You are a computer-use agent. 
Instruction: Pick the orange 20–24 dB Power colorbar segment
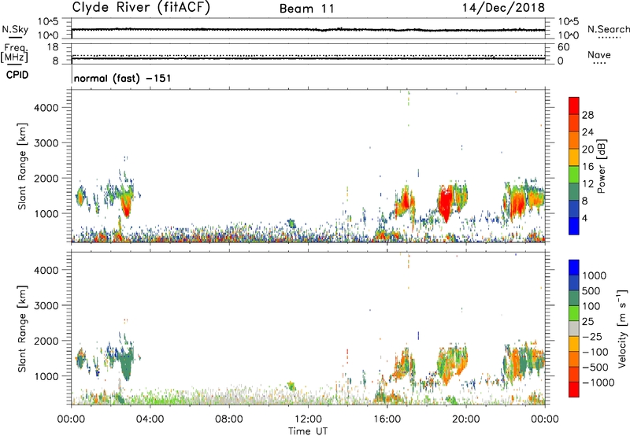pos(574,140)
